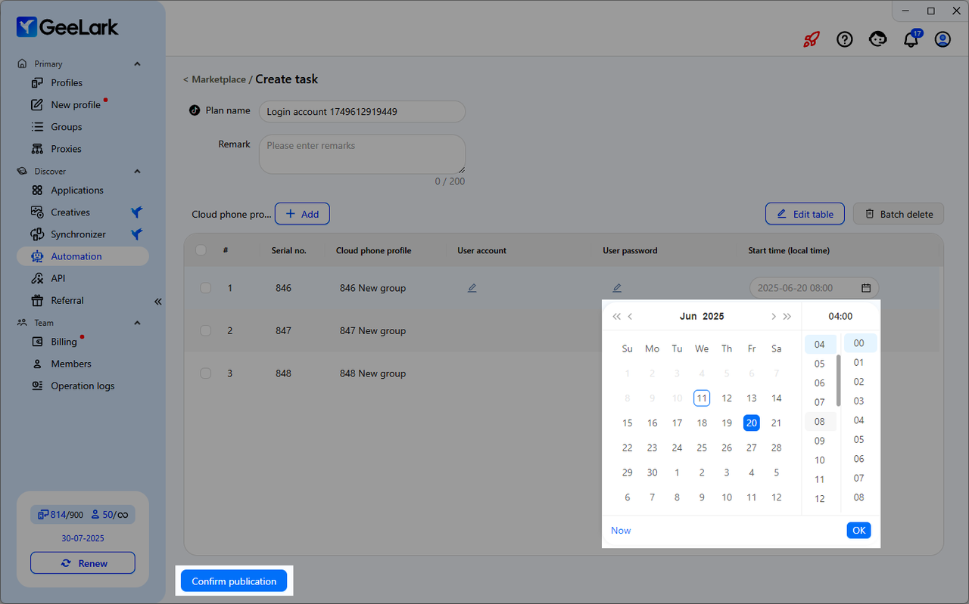Collapse the sidebar with double chevron icon
969x604 pixels.
[x=158, y=301]
